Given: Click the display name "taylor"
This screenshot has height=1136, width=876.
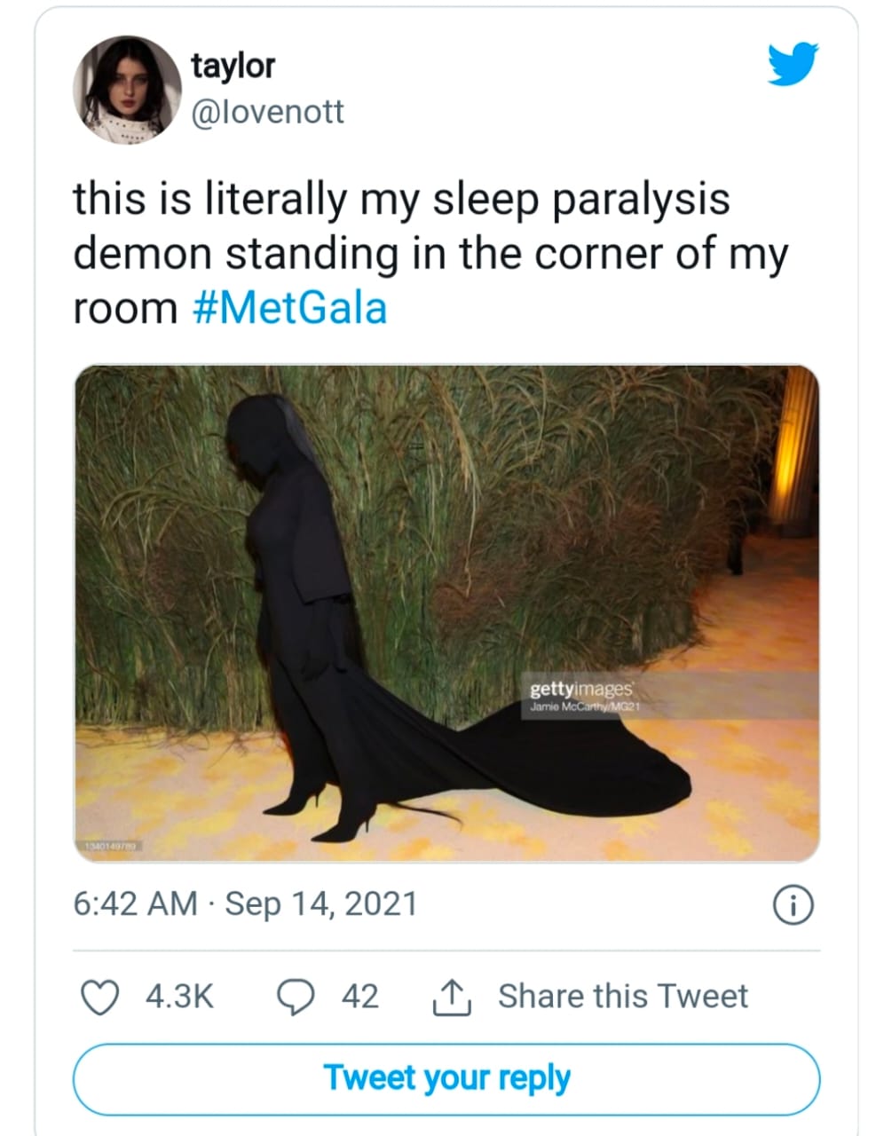Looking at the screenshot, I should [x=233, y=66].
